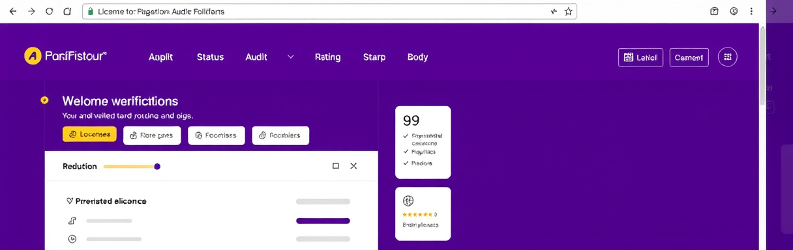Go back using the browser back arrow
The width and height of the screenshot is (793, 250).
12,11
